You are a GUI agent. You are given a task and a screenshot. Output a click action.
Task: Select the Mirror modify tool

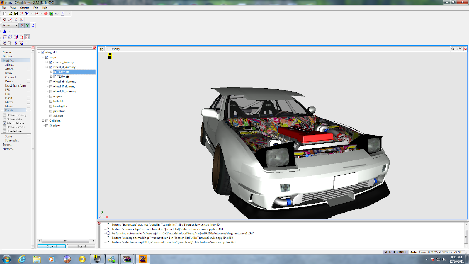[x=9, y=102]
